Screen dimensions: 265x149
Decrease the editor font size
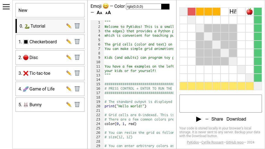pos(99,13)
